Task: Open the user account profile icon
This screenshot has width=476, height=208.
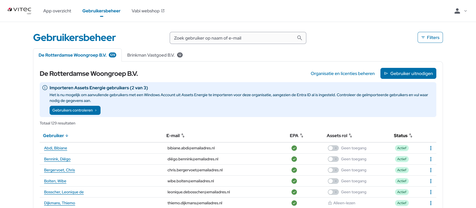Action: tap(457, 11)
